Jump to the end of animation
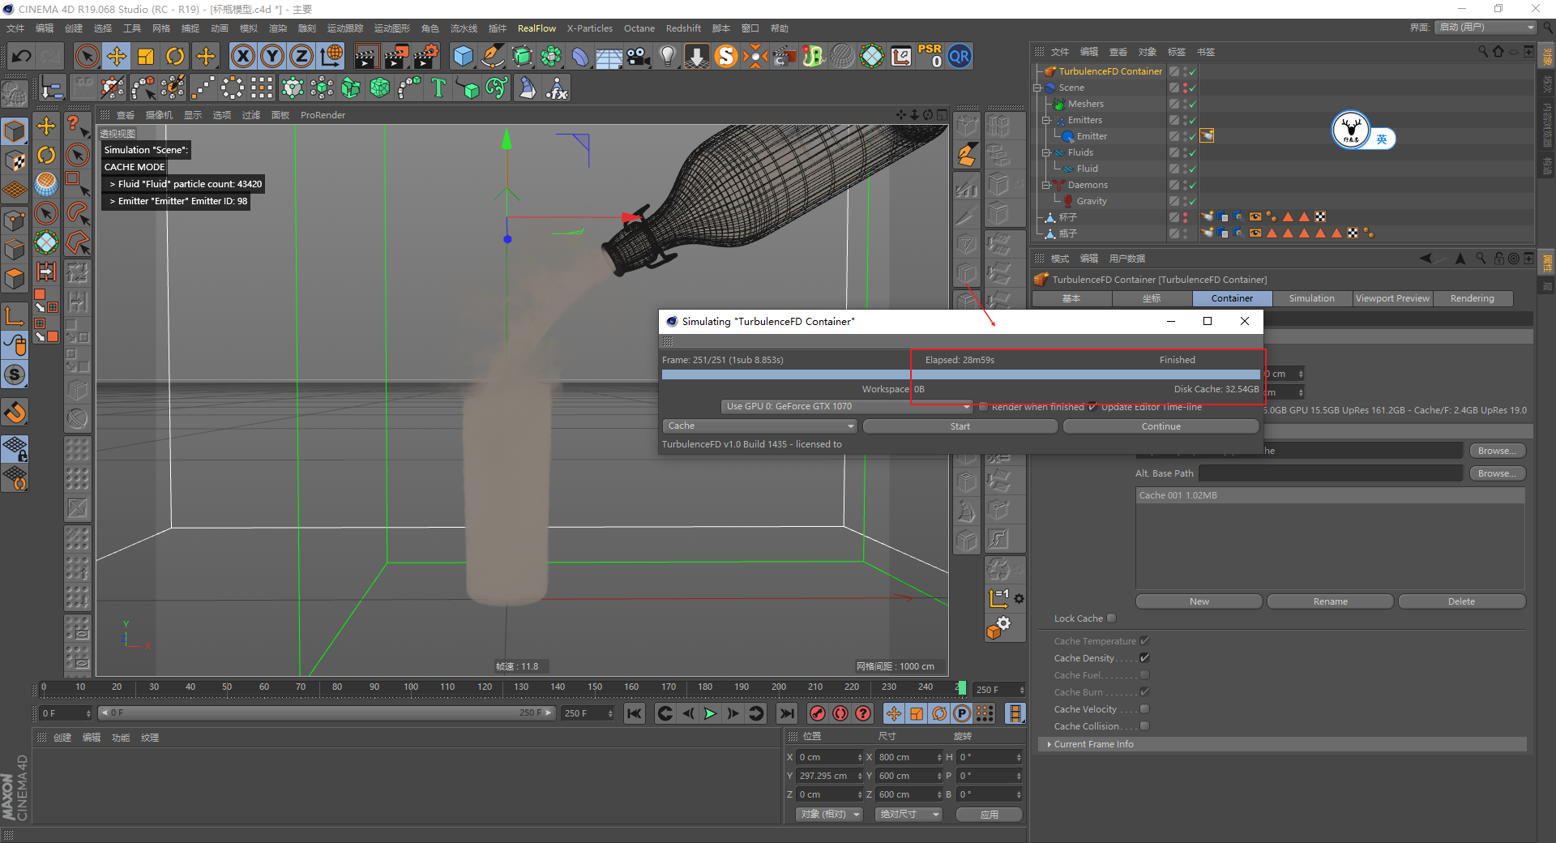The height and width of the screenshot is (843, 1556). pos(786,713)
